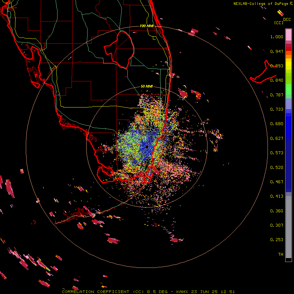Click the 12:51 timestamp
Image resolution: width=294 pixels, height=294 pixels.
click(228, 292)
